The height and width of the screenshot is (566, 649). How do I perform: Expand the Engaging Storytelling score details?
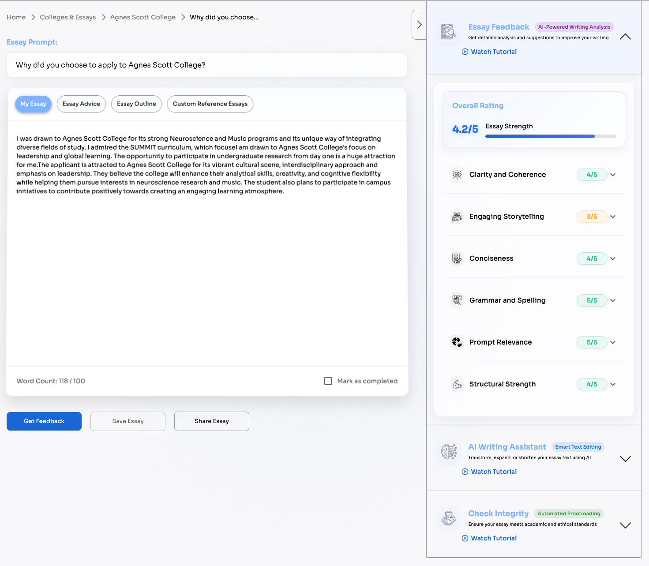pyautogui.click(x=613, y=217)
